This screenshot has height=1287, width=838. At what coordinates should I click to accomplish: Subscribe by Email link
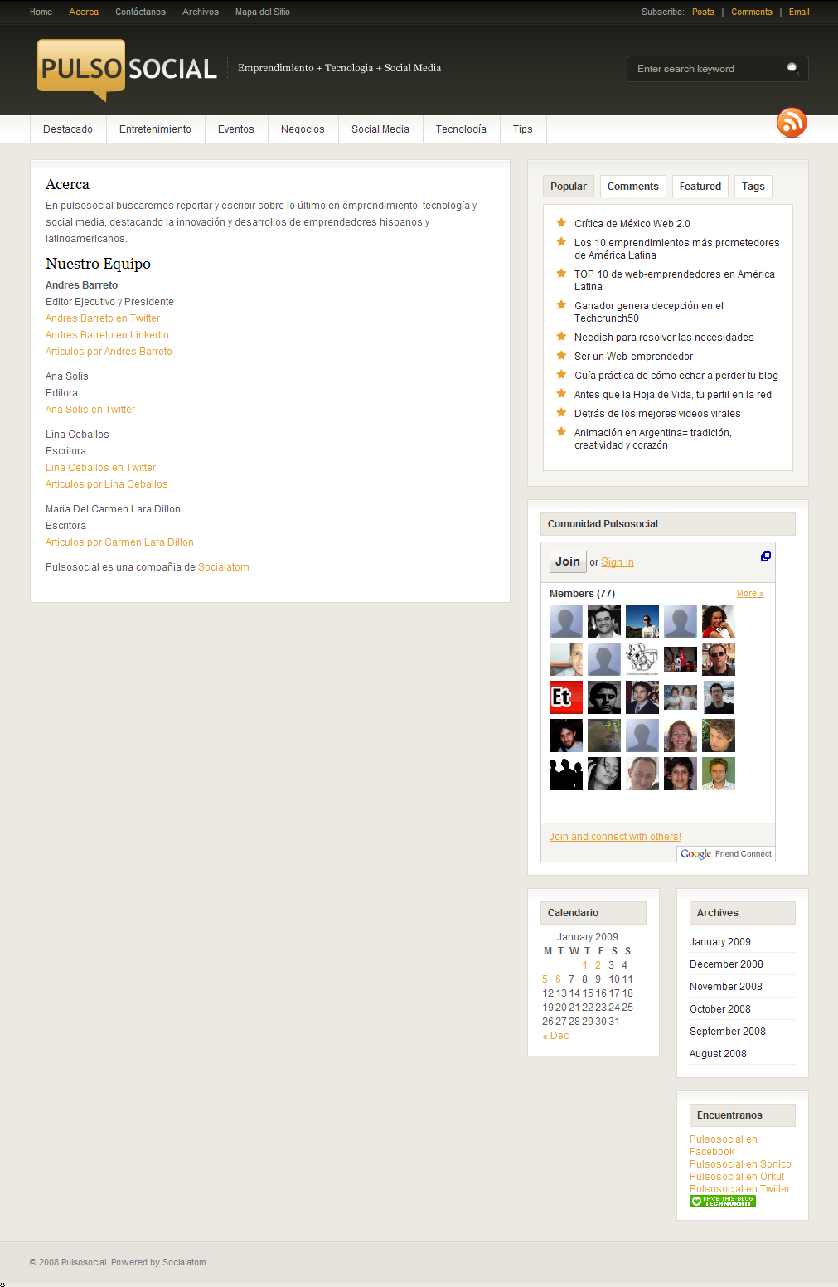(799, 12)
